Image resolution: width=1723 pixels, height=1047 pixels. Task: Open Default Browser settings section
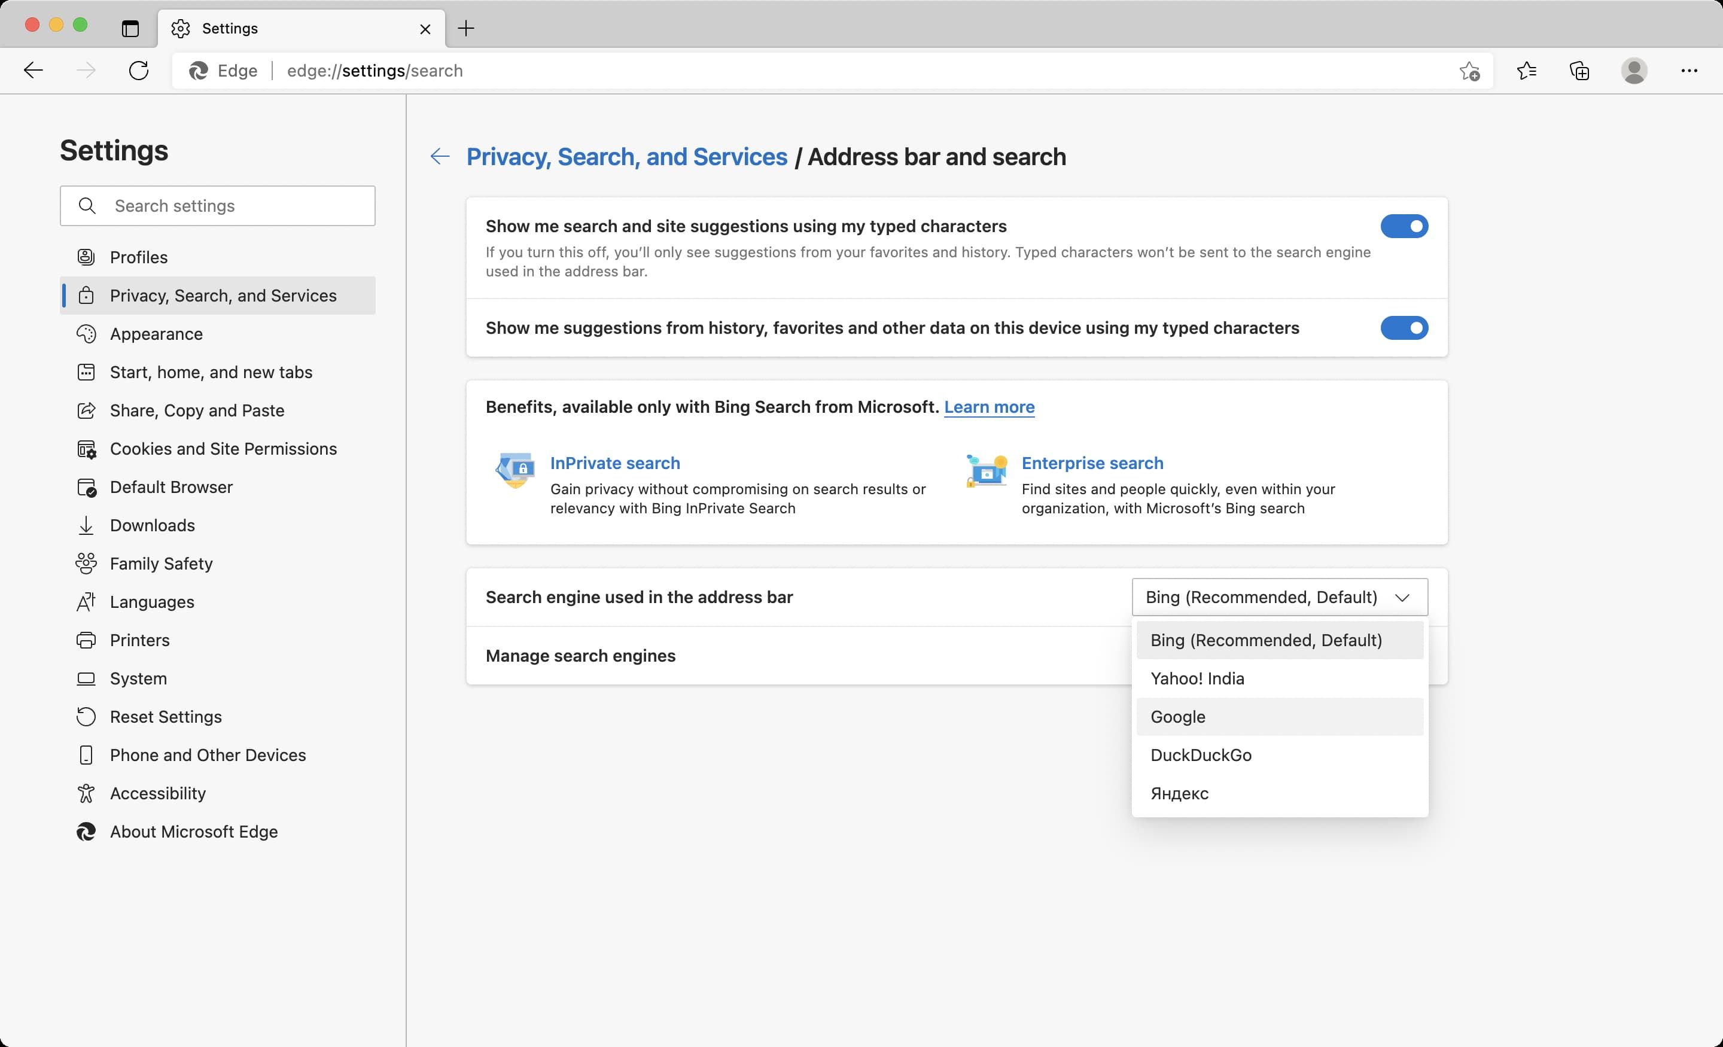coord(218,487)
